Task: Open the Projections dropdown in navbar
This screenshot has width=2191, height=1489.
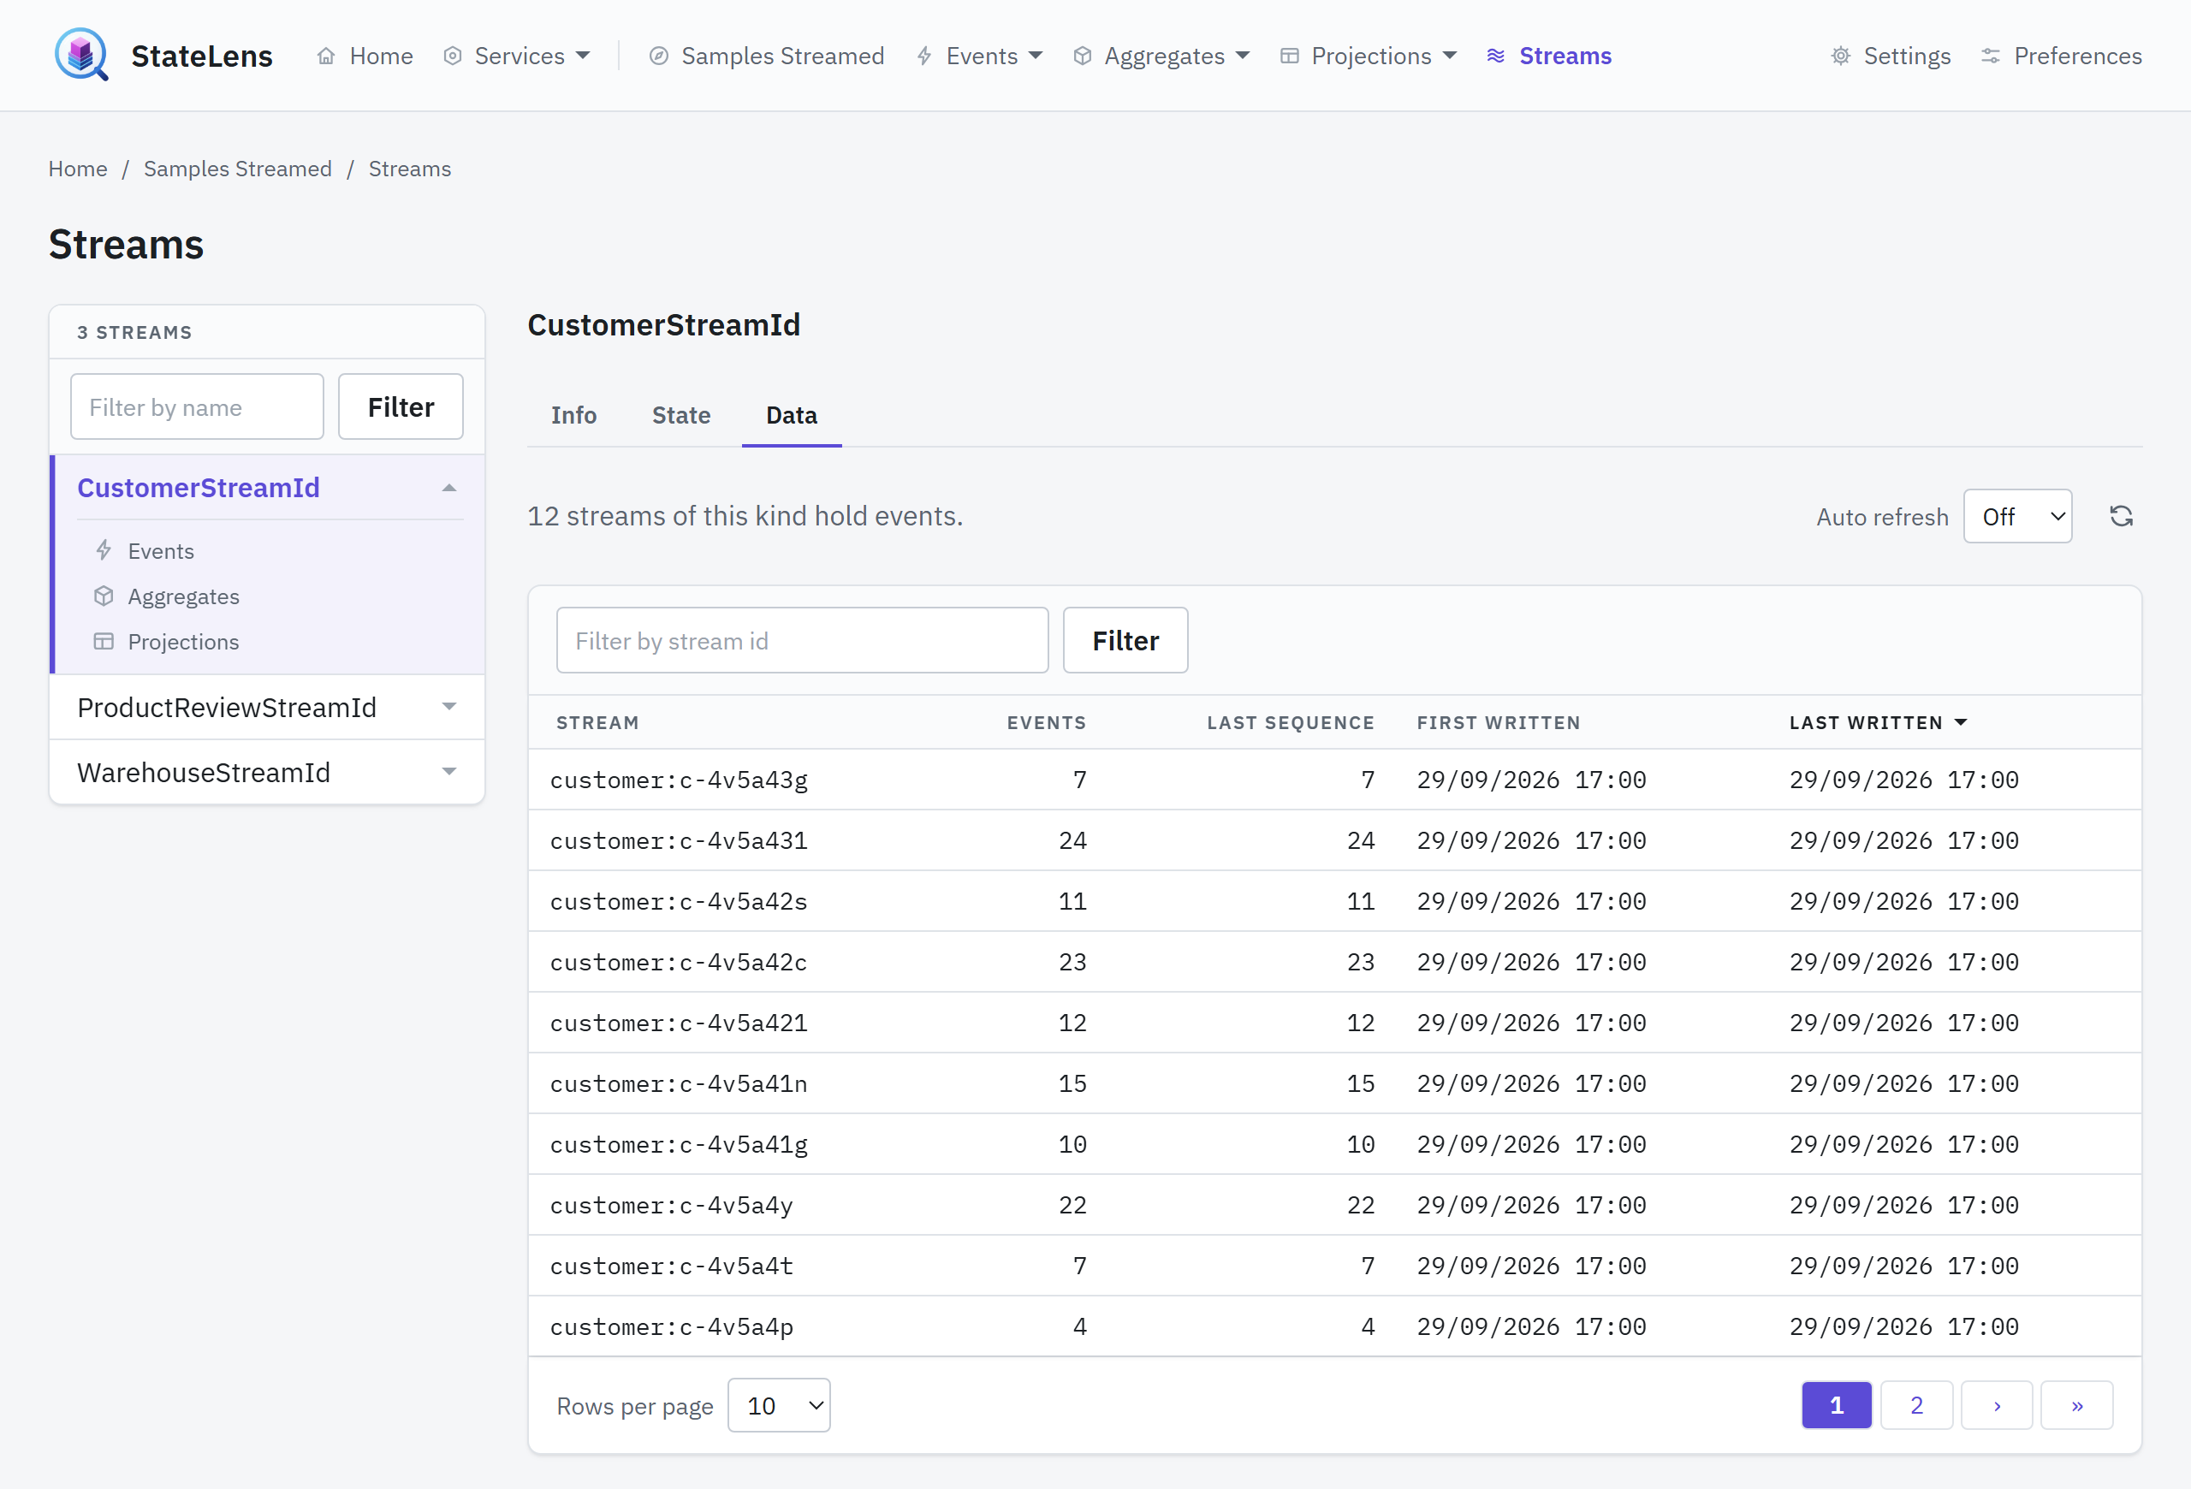Action: (1369, 56)
